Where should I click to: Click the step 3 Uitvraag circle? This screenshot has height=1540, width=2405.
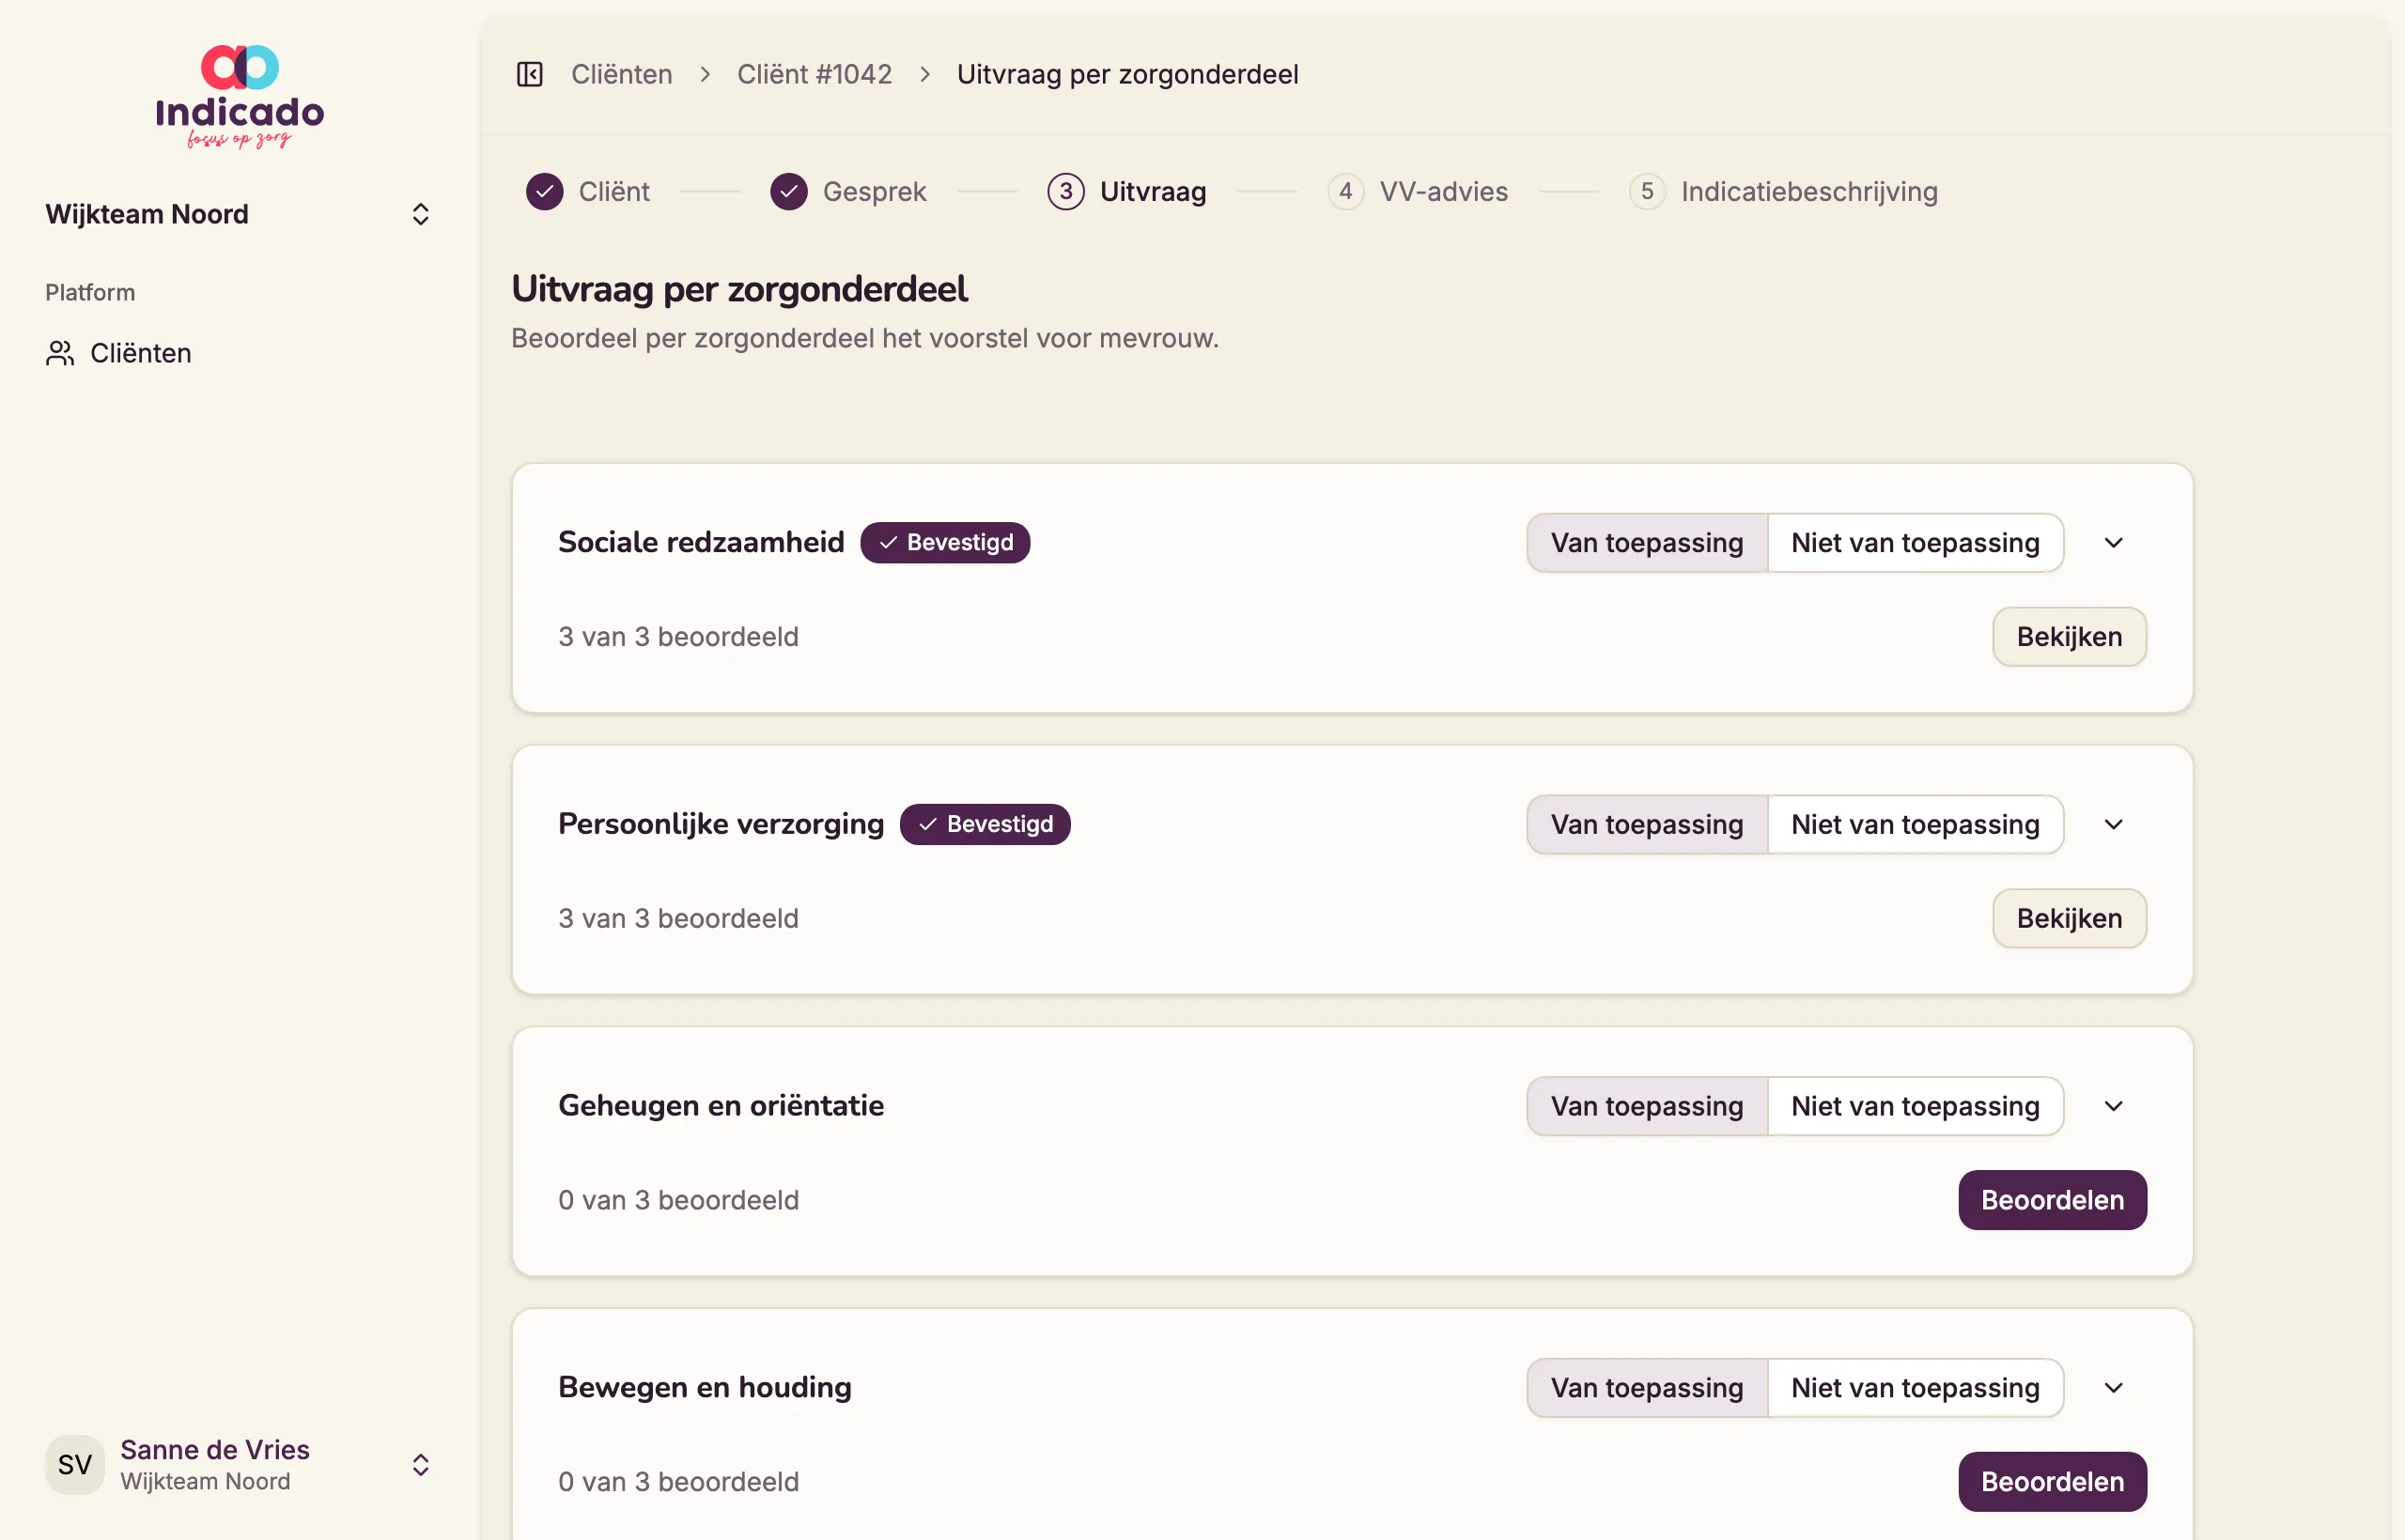1065,191
